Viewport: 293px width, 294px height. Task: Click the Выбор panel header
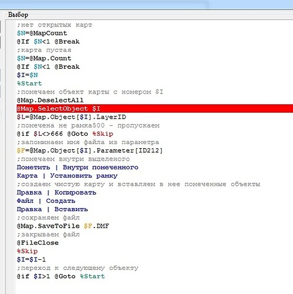pyautogui.click(x=18, y=15)
